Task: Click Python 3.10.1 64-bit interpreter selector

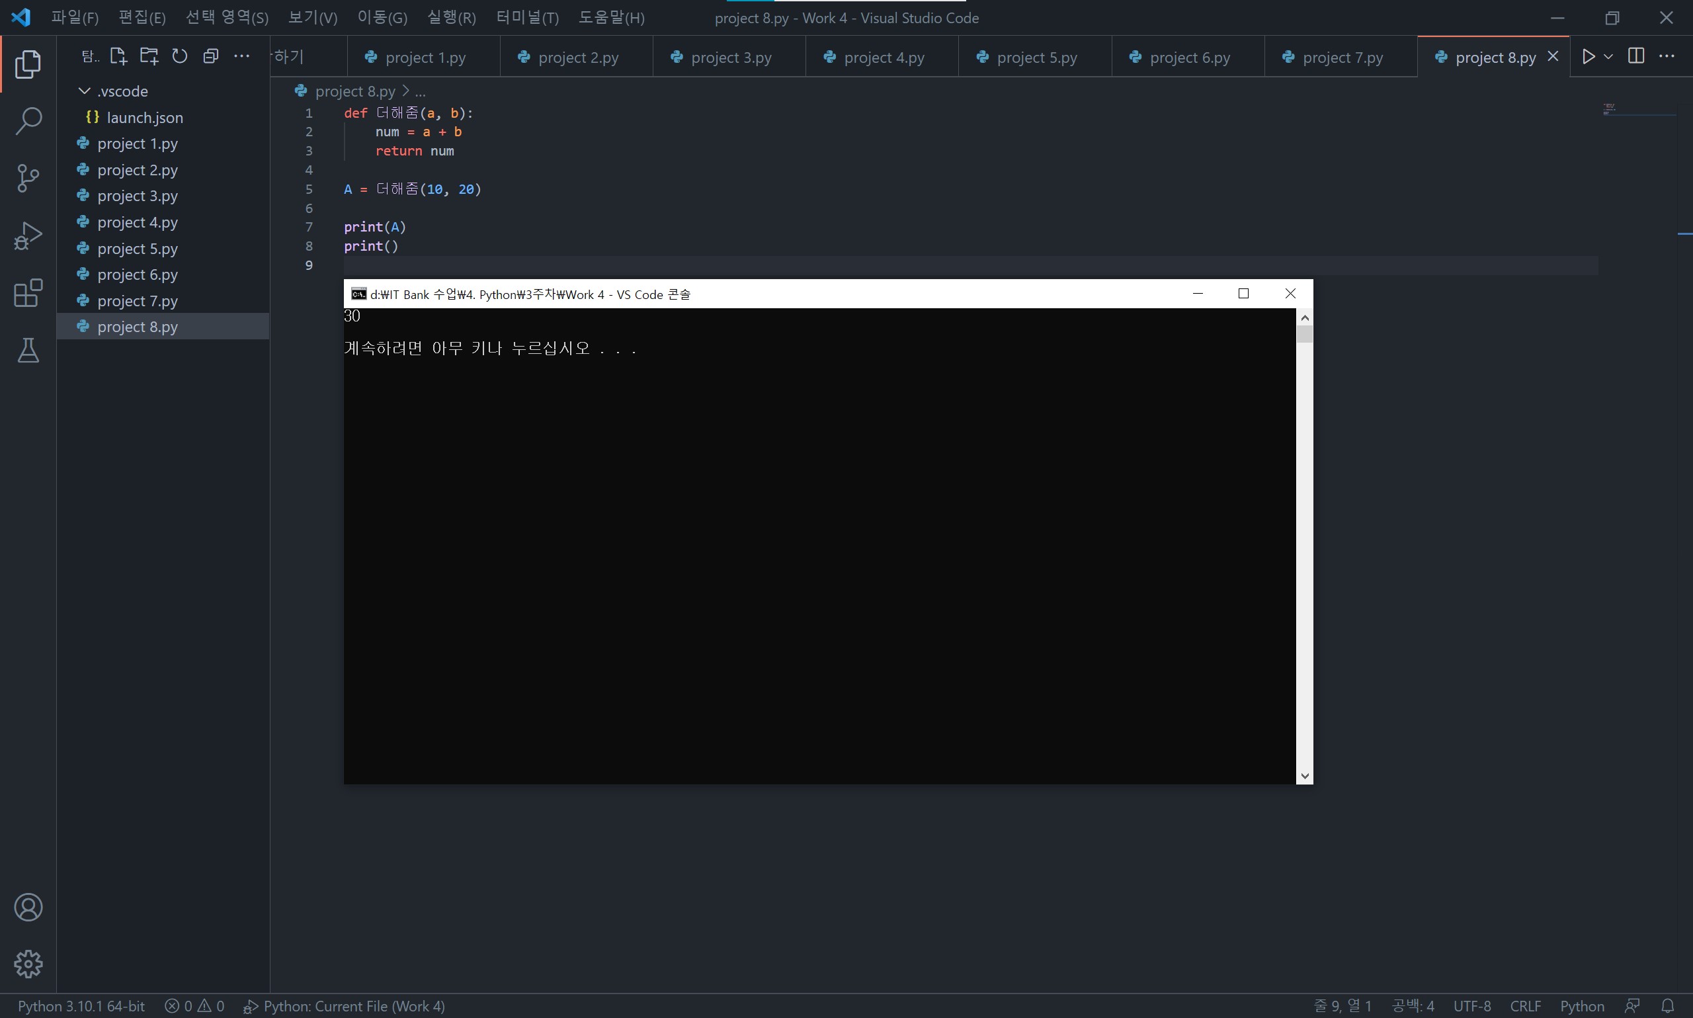Action: point(81,1005)
